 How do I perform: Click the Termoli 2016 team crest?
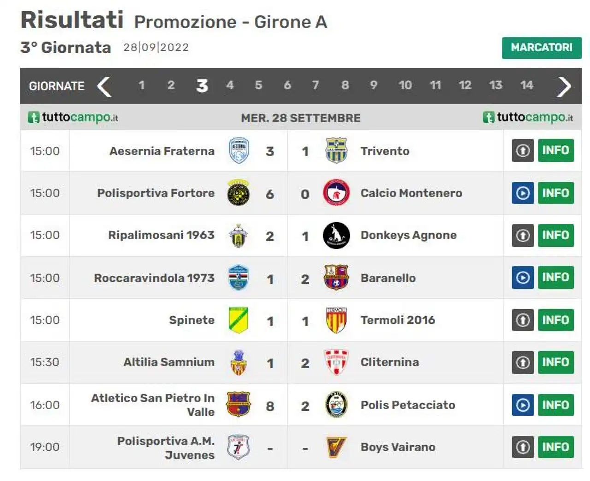[x=336, y=320]
